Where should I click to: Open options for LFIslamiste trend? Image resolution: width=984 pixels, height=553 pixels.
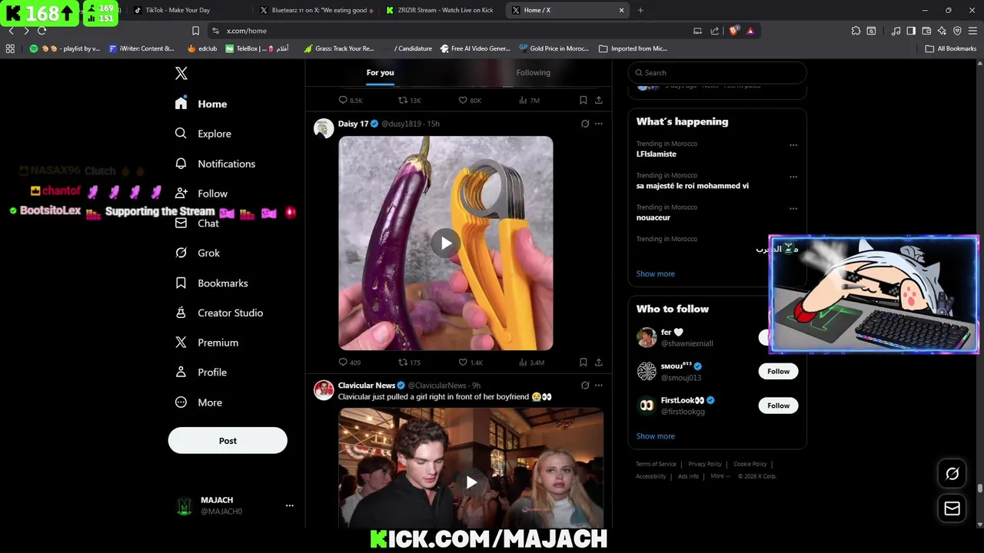[793, 145]
